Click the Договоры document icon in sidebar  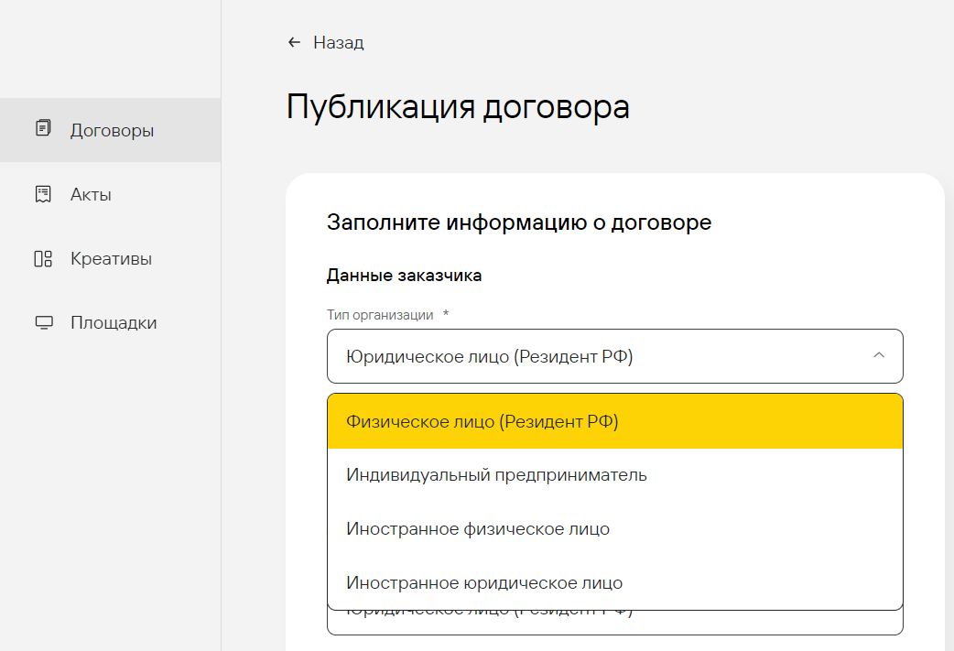(x=42, y=129)
